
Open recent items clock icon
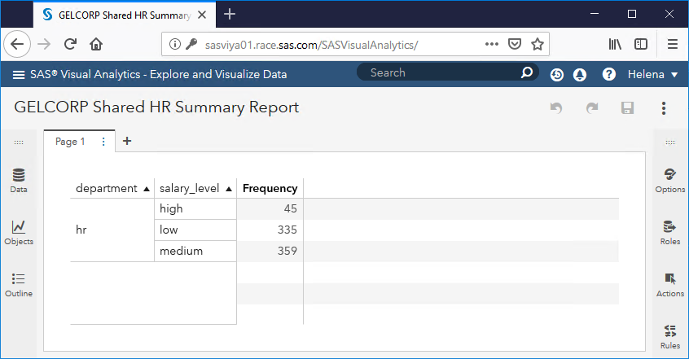(x=557, y=74)
